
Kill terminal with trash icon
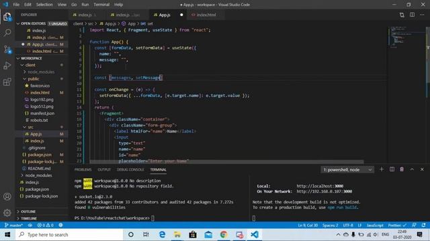click(402, 169)
